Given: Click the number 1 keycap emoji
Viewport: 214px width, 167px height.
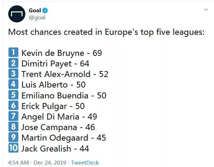Looking at the screenshot, I should [x=13, y=52].
